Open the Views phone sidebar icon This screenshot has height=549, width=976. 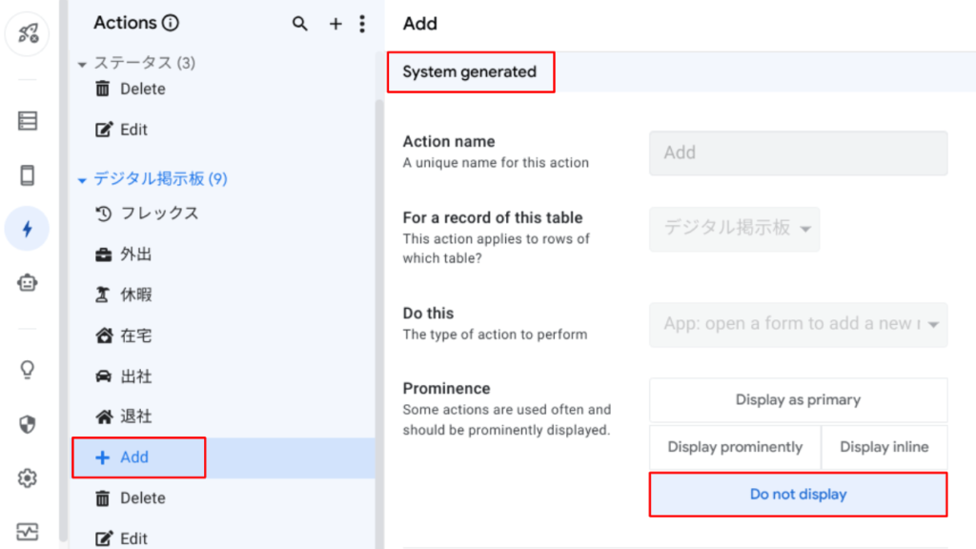[28, 175]
